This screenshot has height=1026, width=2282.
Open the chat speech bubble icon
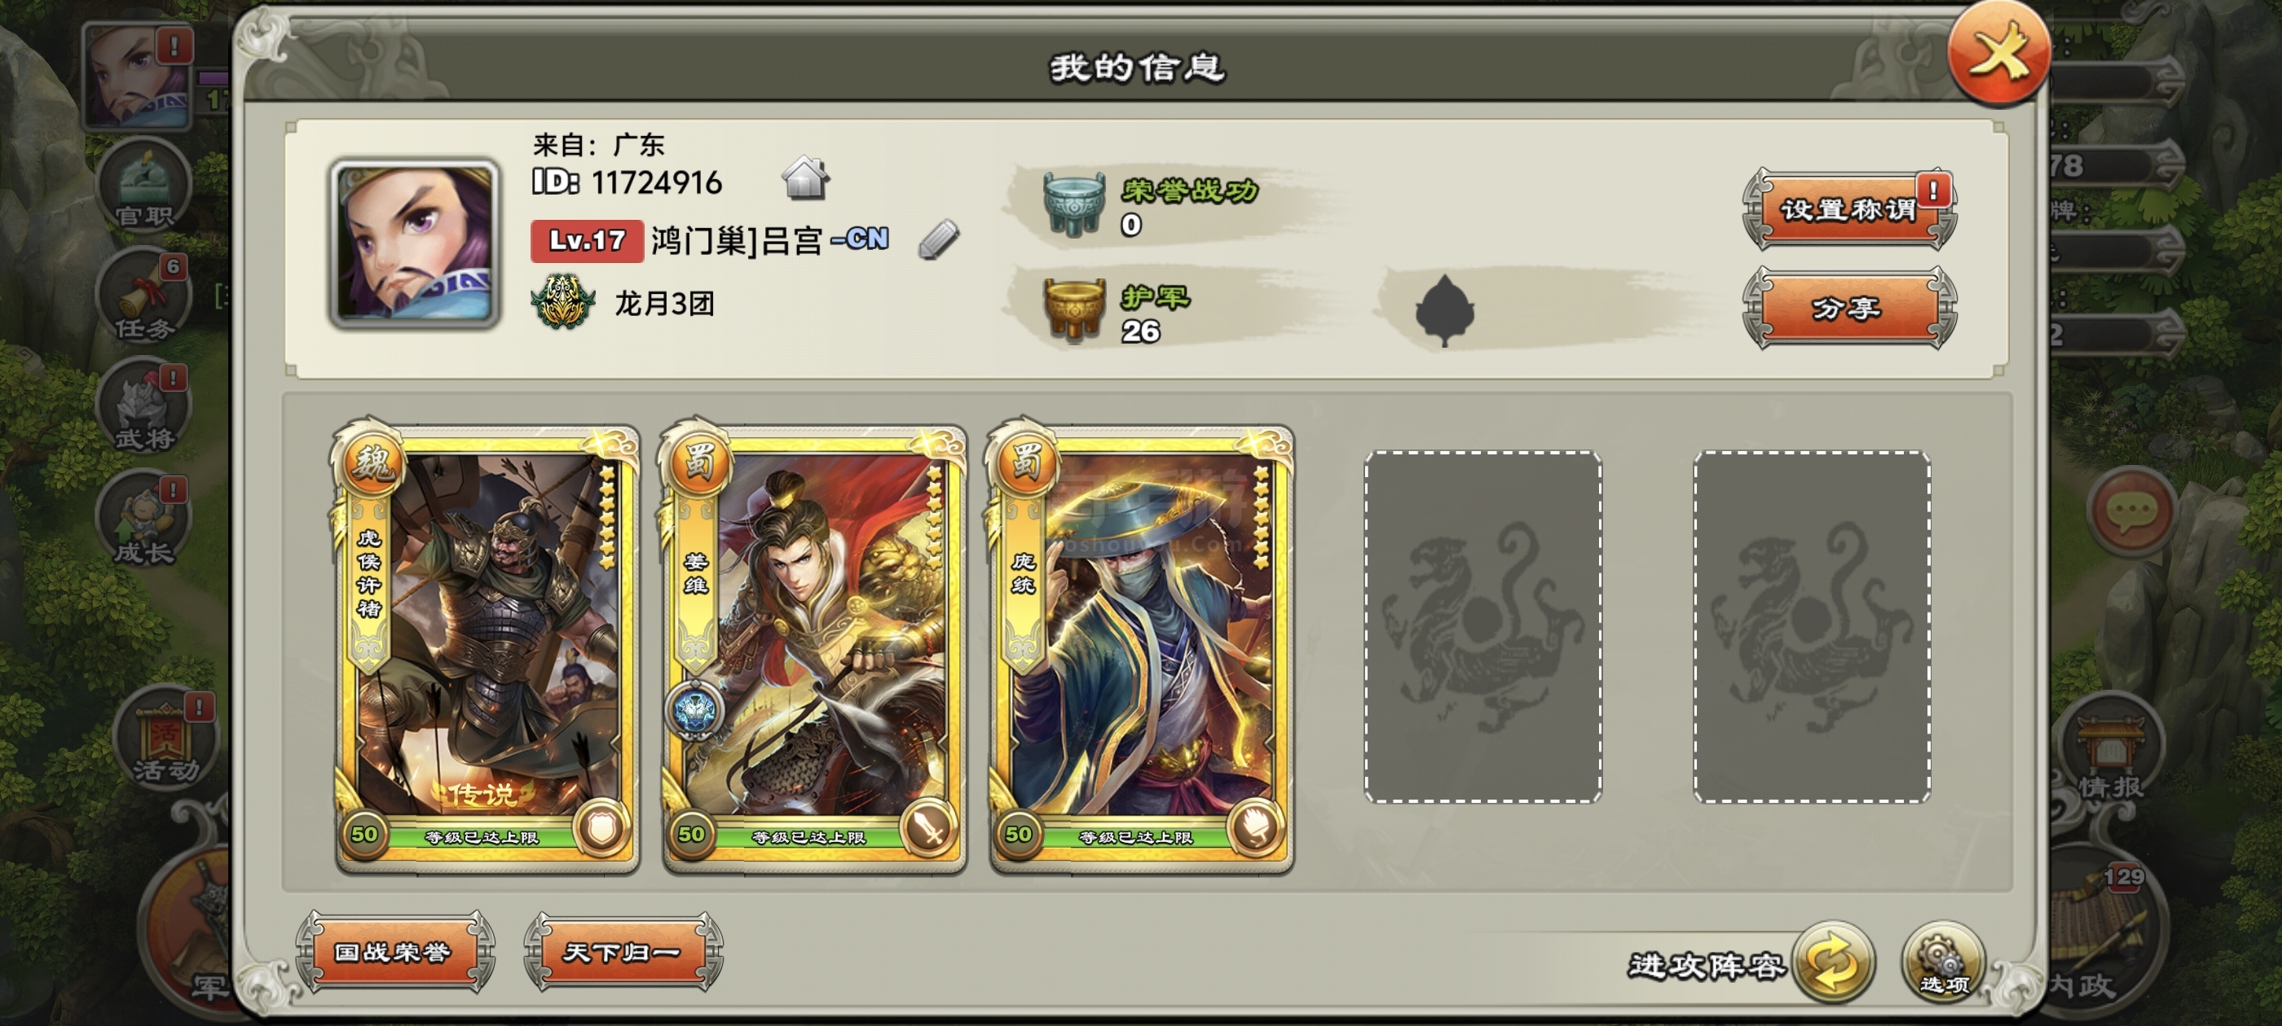tap(2130, 510)
